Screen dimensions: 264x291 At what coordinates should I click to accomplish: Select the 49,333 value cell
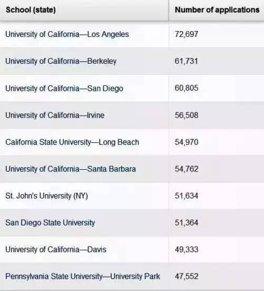click(x=187, y=249)
